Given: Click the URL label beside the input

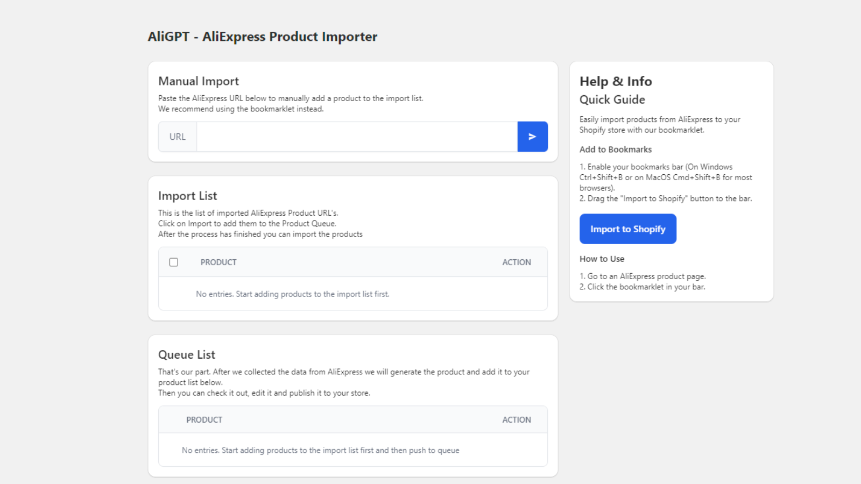Looking at the screenshot, I should click(x=178, y=137).
